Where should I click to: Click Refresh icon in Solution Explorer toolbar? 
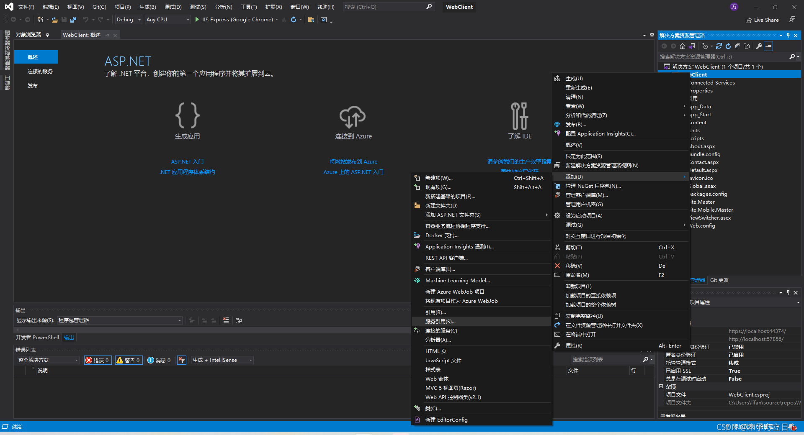[728, 46]
